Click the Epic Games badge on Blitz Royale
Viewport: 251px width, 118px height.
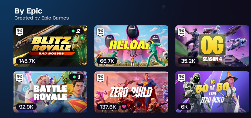pyautogui.click(x=19, y=32)
